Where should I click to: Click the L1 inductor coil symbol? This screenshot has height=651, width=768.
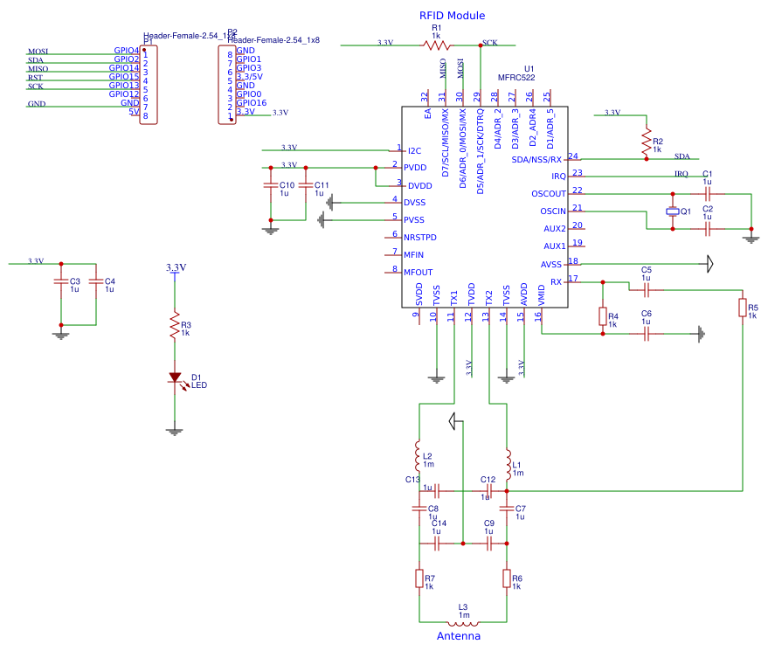click(x=509, y=464)
